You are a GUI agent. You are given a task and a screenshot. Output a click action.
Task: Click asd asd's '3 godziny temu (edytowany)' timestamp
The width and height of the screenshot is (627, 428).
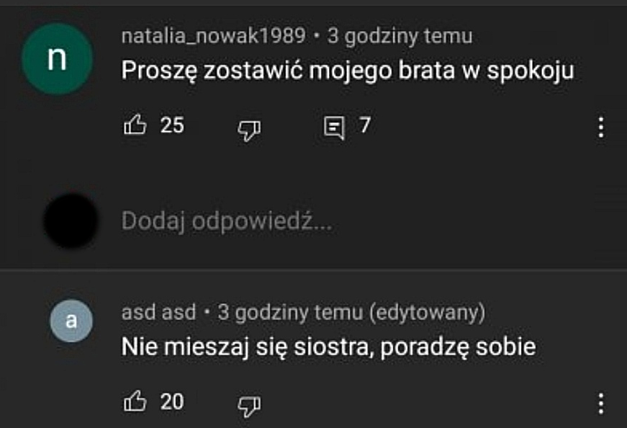351,313
